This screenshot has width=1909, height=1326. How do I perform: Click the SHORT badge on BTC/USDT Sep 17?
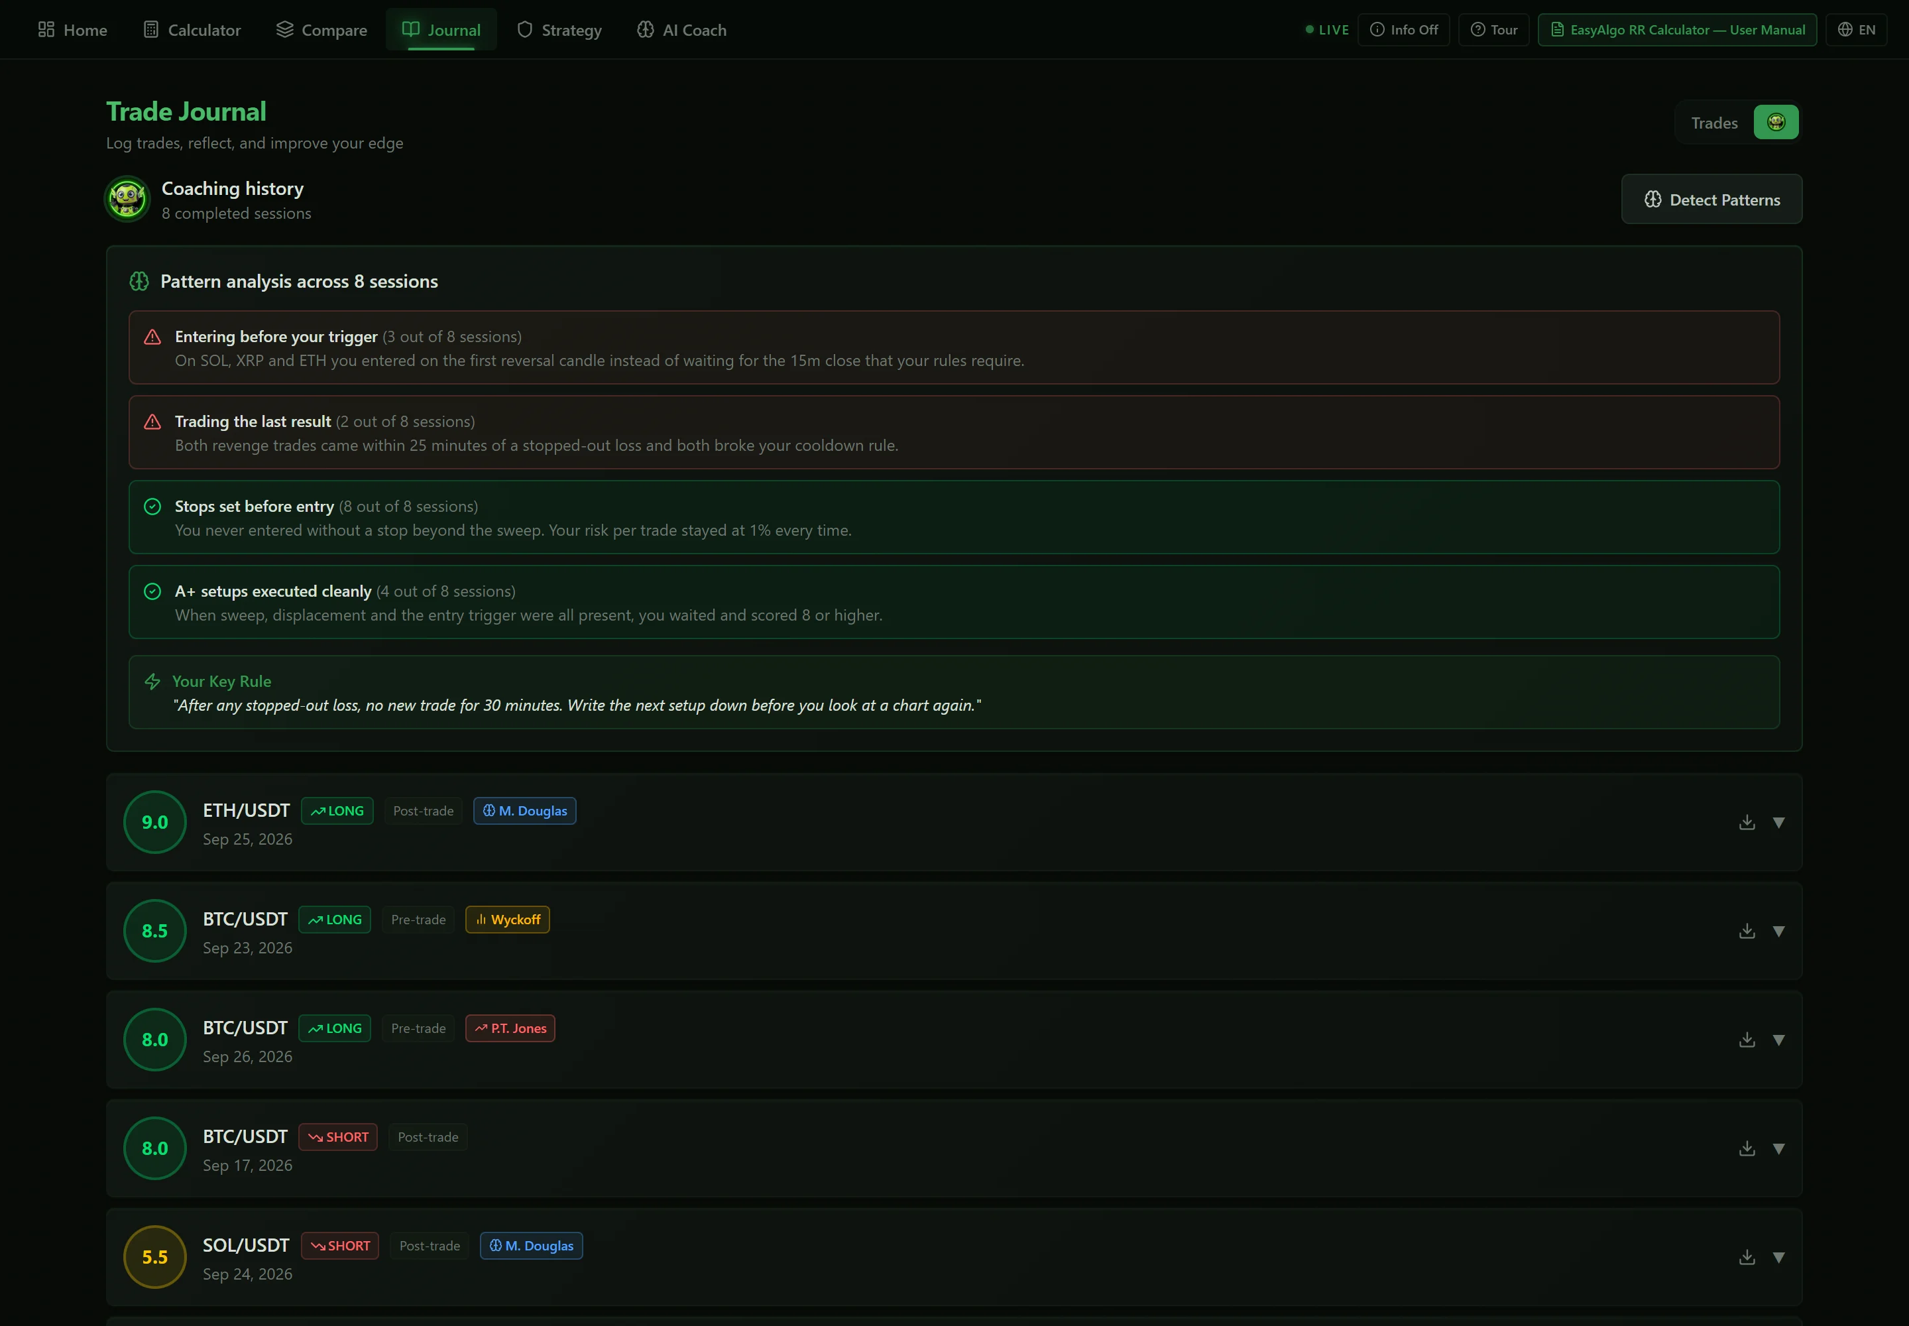337,1138
